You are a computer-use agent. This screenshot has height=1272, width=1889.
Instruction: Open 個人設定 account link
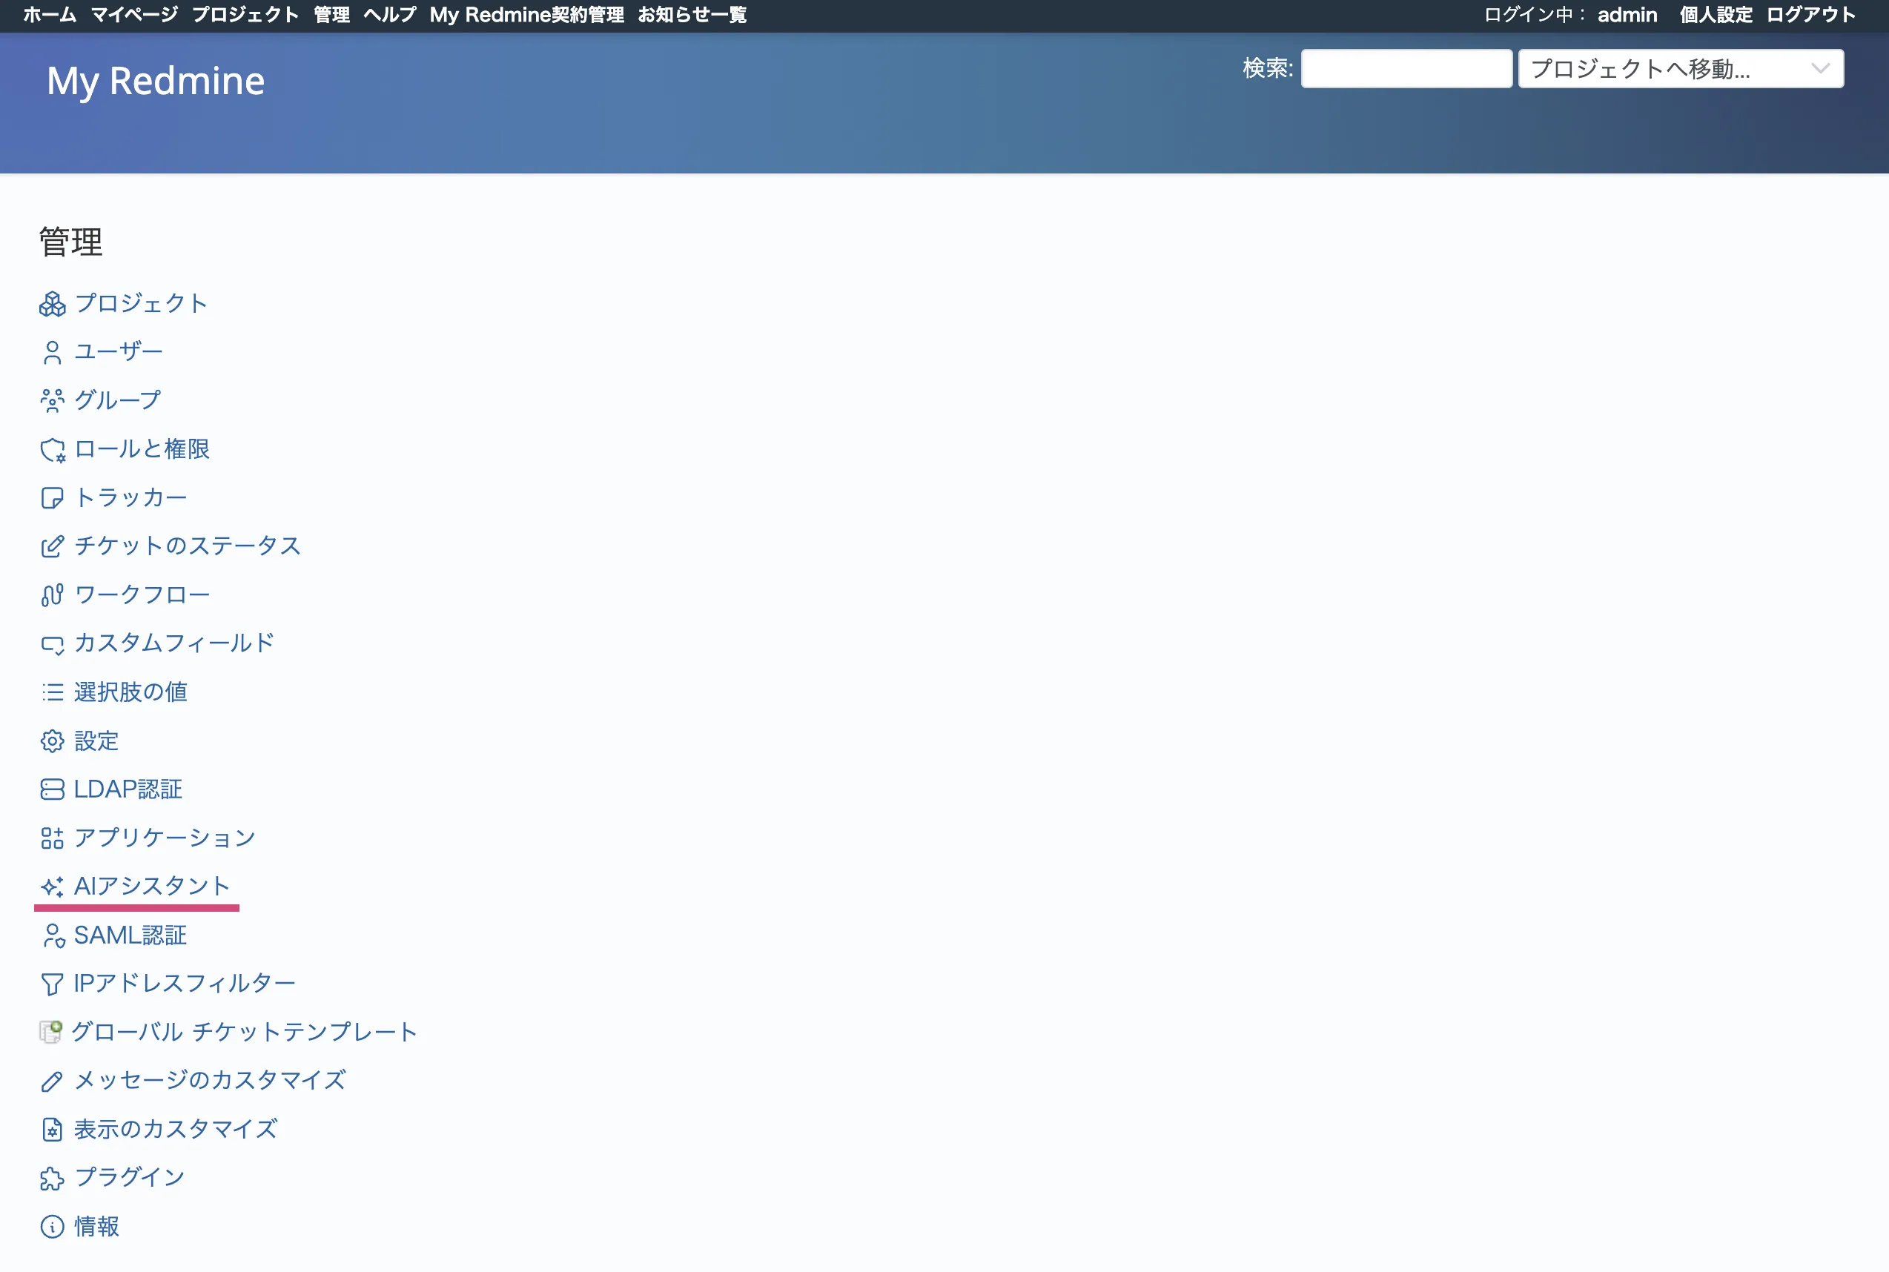(x=1716, y=15)
